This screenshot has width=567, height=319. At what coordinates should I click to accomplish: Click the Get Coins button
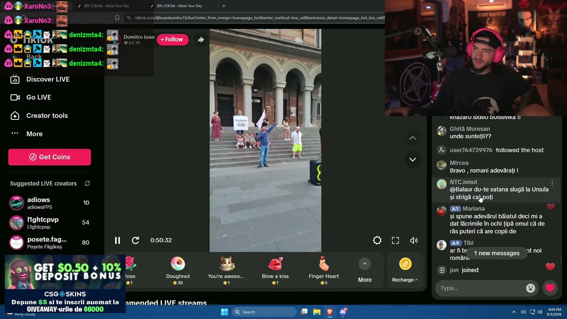(x=50, y=157)
